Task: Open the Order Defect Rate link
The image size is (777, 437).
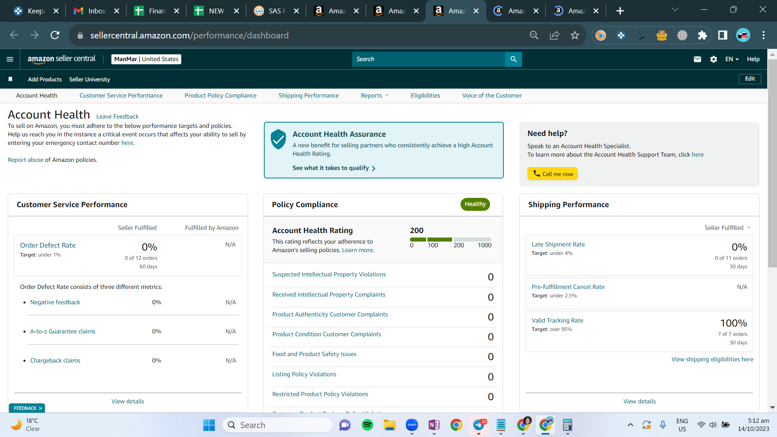Action: [x=48, y=245]
